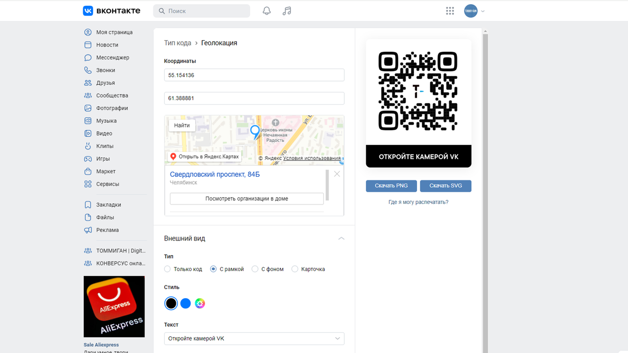
Task: Open Реклама menu item
Action: click(107, 230)
